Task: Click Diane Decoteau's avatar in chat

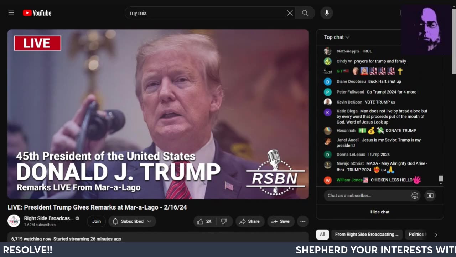Action: [x=328, y=82]
